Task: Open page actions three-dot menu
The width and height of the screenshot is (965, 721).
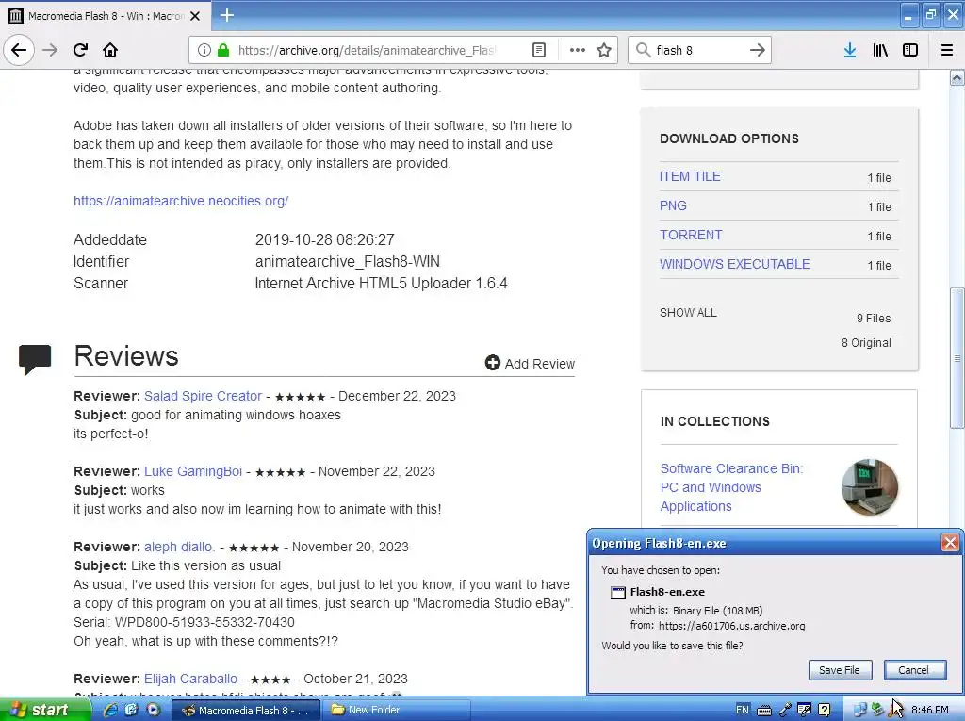Action: (578, 50)
